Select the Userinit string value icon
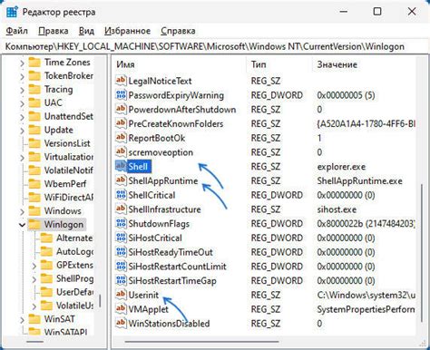This screenshot has width=430, height=350. click(121, 295)
